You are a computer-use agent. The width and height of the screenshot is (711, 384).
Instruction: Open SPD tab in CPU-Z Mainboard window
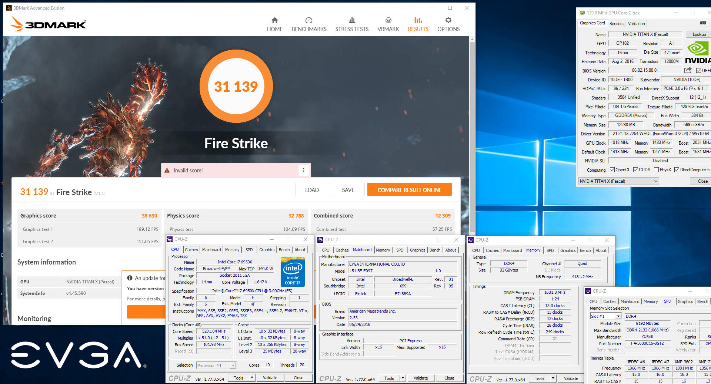pyautogui.click(x=400, y=250)
